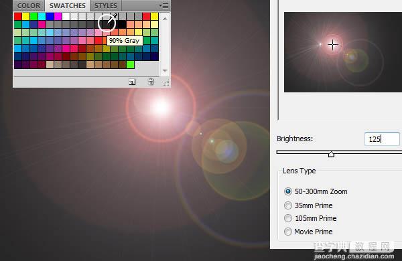The height and width of the screenshot is (261, 402).
Task: Switch to the COLOR tab
Action: click(x=29, y=5)
